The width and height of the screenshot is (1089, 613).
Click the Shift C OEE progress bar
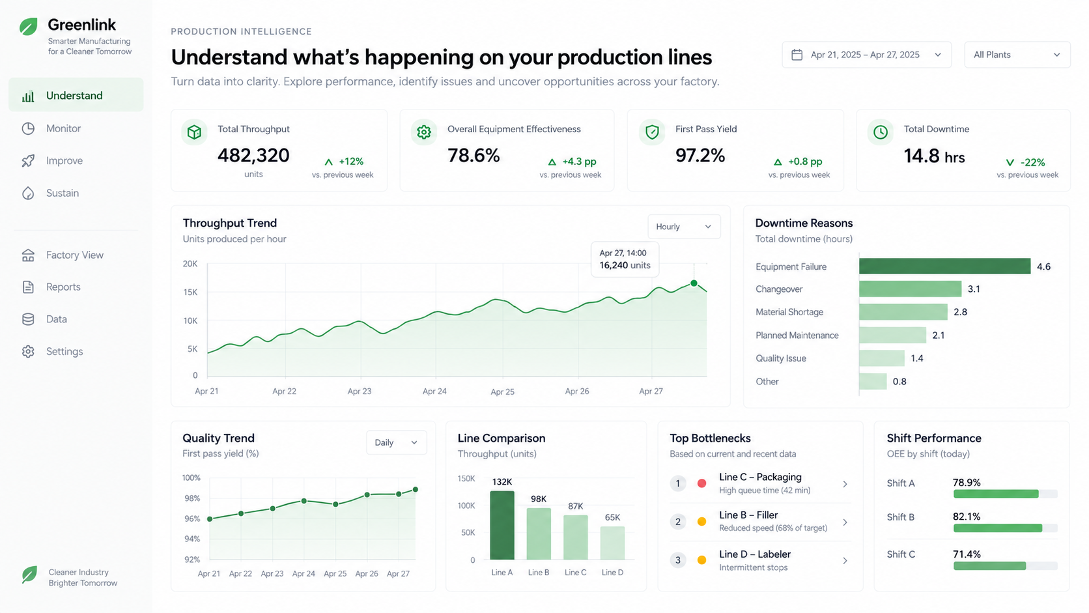click(x=1005, y=566)
